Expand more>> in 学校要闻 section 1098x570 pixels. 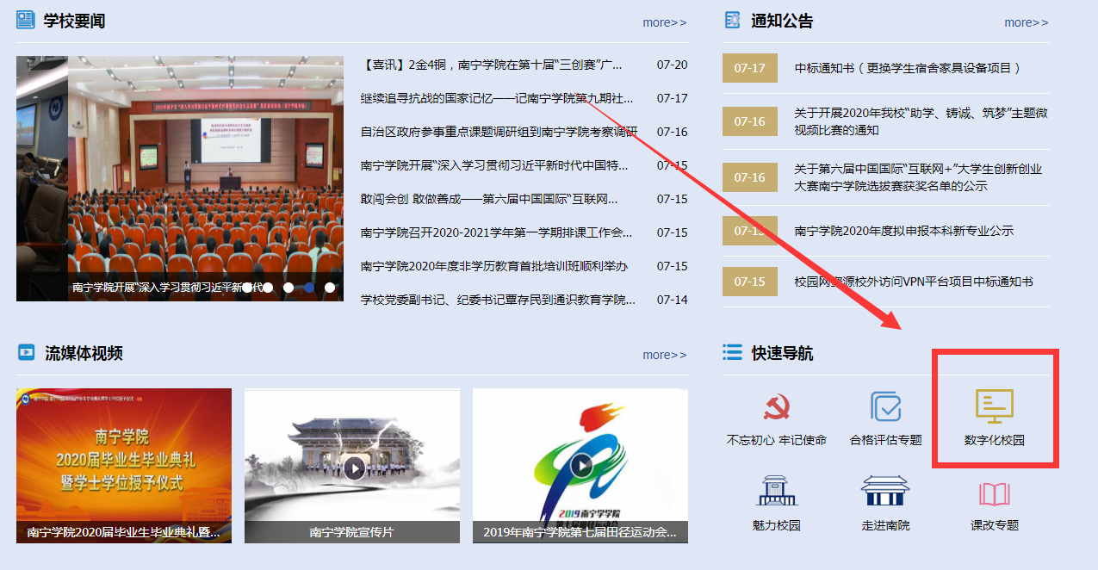pos(664,22)
